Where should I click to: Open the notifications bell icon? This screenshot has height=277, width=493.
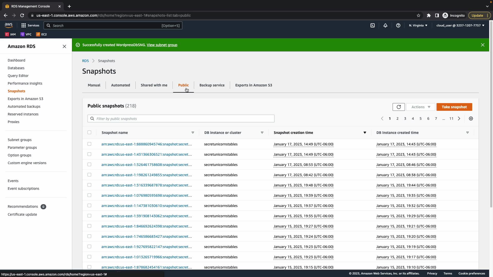[x=385, y=25]
